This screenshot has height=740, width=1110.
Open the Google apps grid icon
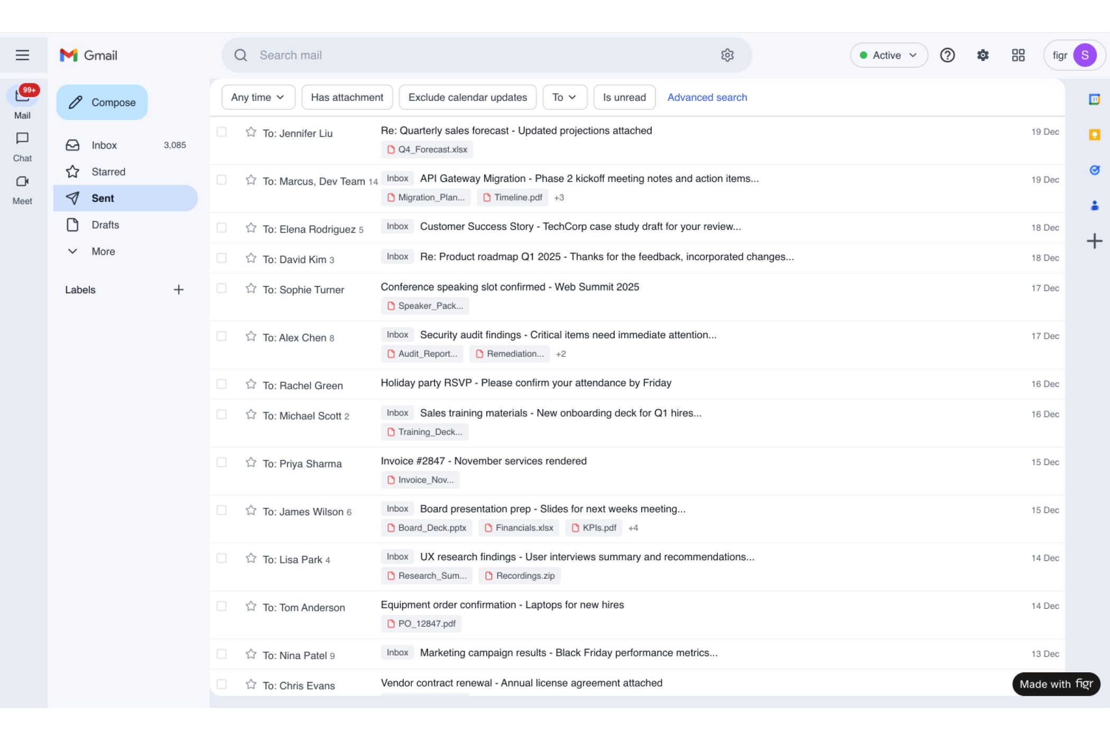point(1018,55)
